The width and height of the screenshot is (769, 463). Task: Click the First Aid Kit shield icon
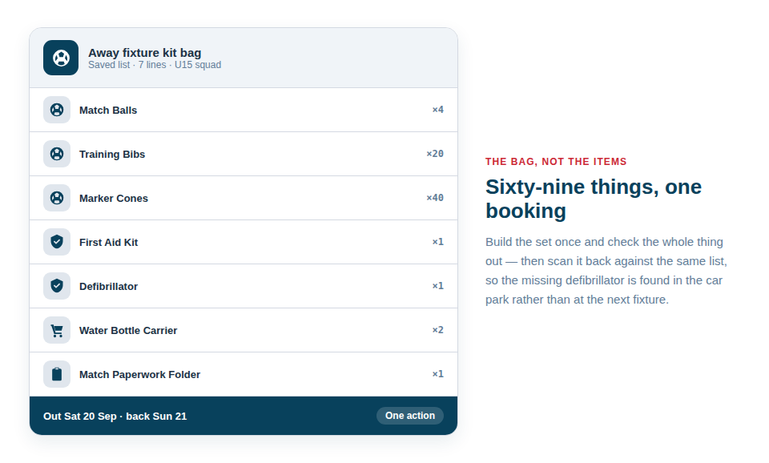[x=57, y=242]
